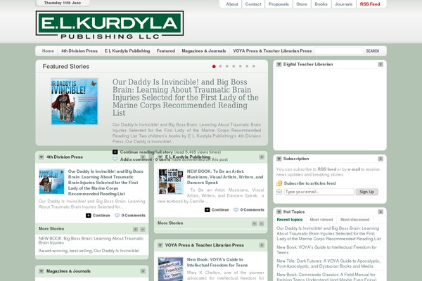Image resolution: width=422 pixels, height=281 pixels.
Task: Collapse the Magazines & Journals panel arrow
Action: 41,271
